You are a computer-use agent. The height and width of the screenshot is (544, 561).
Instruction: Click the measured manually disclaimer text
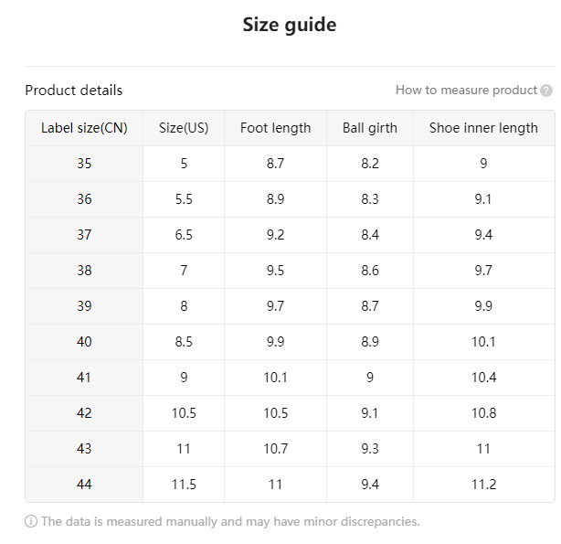coord(230,521)
